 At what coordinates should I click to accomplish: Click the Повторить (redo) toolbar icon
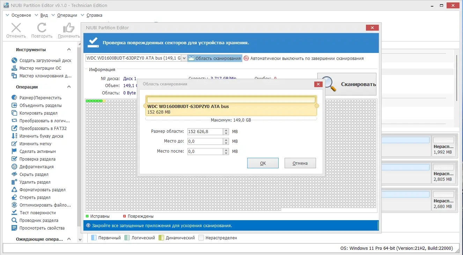point(42,28)
